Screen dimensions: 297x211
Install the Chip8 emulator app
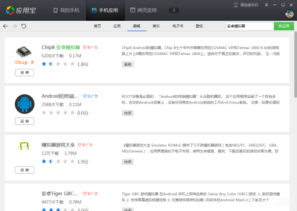[x=25, y=73]
